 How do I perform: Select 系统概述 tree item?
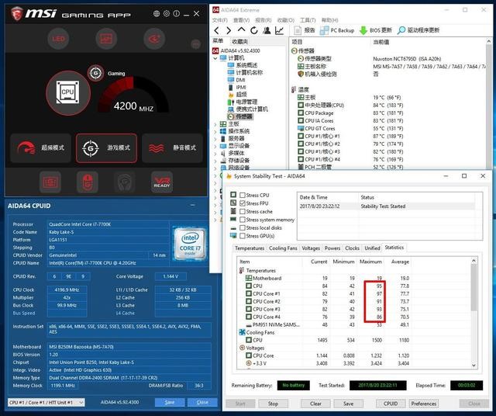point(243,65)
